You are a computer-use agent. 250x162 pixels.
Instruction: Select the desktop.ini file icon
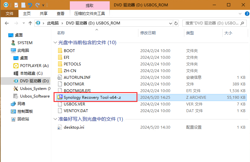60,127
